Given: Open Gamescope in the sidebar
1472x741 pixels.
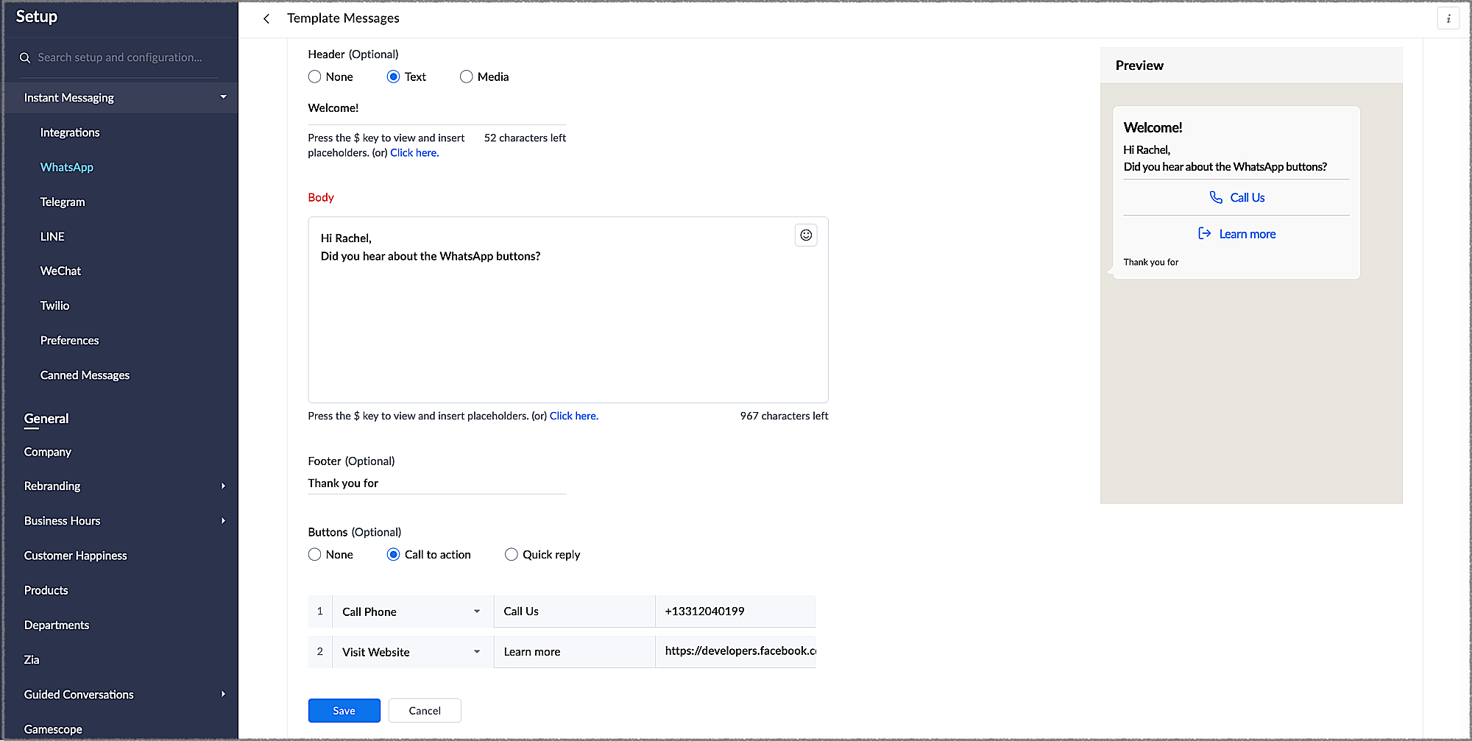Looking at the screenshot, I should click(x=53, y=729).
